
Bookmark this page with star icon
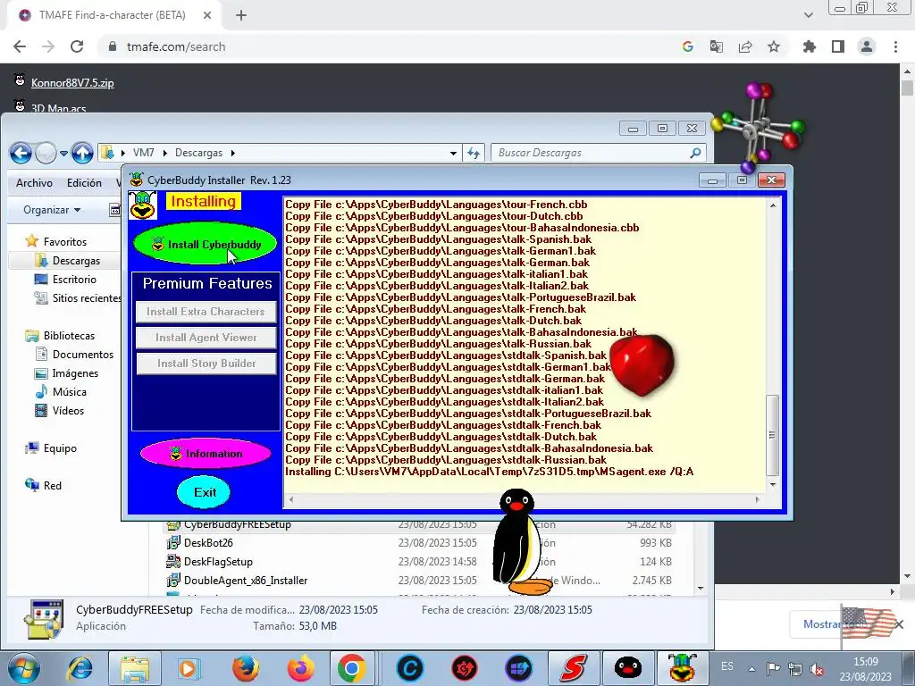click(x=774, y=46)
